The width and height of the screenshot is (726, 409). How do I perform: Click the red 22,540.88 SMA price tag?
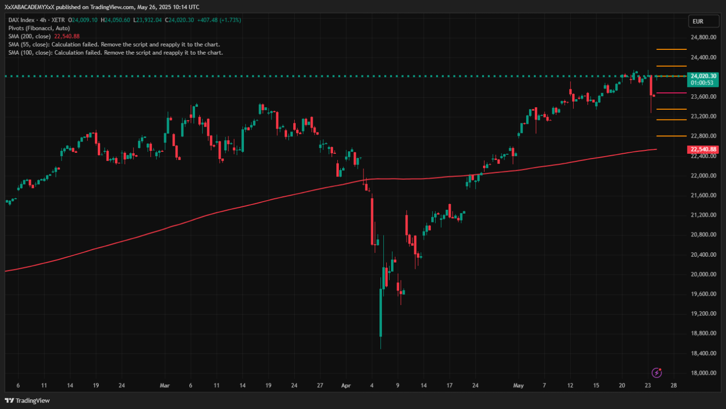703,149
